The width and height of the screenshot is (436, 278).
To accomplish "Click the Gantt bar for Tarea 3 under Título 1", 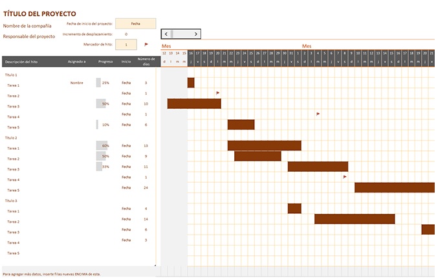I will pos(194,104).
